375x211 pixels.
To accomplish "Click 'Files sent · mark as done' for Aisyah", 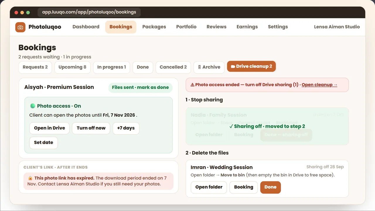I will click(x=140, y=87).
